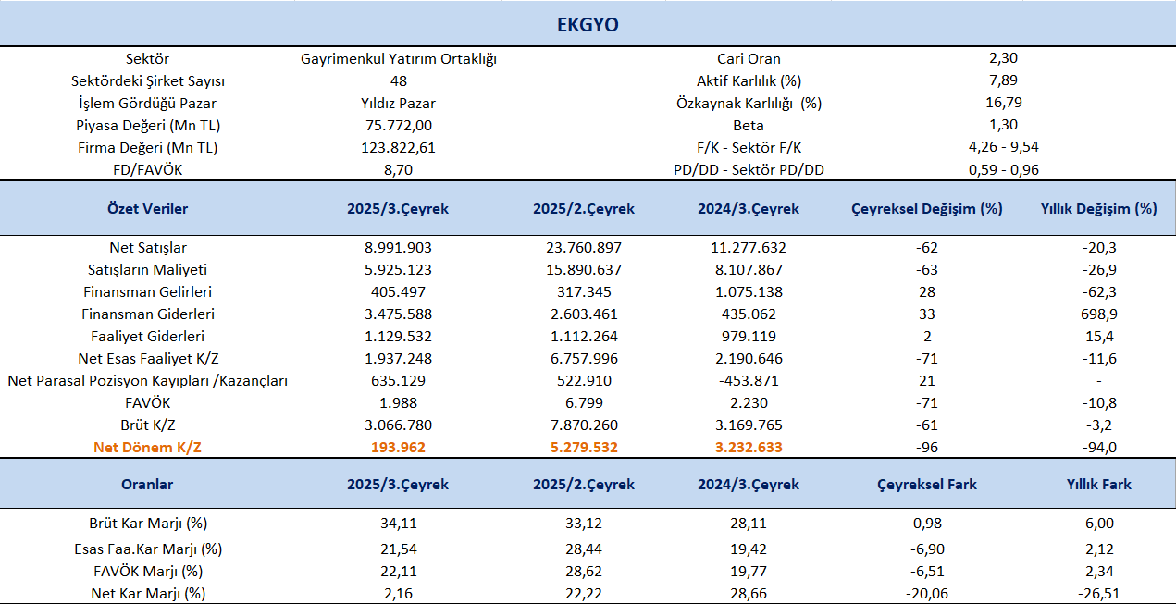Click the EKGYO title header

point(588,25)
